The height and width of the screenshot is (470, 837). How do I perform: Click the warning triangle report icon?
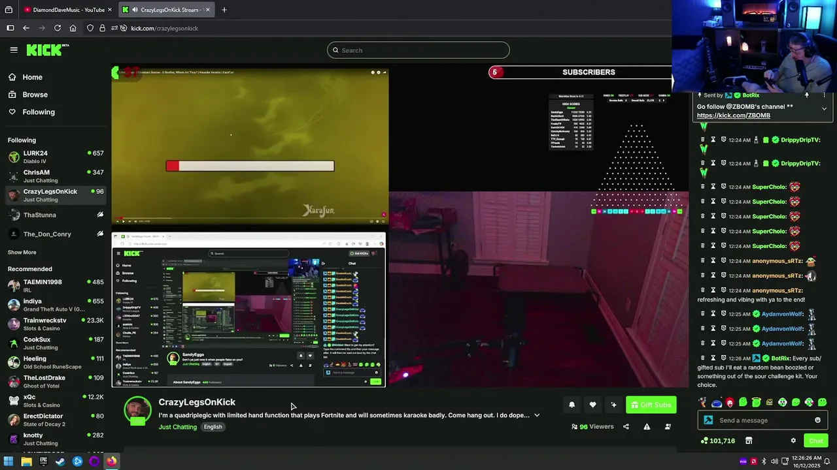[x=647, y=427]
